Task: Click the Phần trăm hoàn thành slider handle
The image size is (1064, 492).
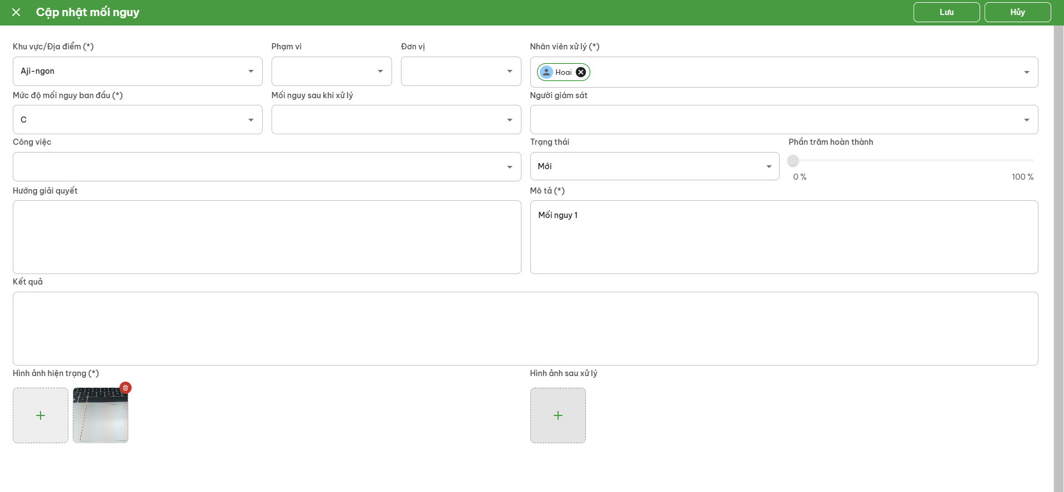Action: 793,160
